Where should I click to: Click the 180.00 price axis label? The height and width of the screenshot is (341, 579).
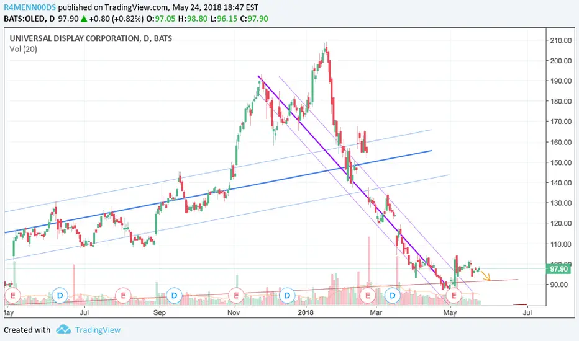coord(561,102)
